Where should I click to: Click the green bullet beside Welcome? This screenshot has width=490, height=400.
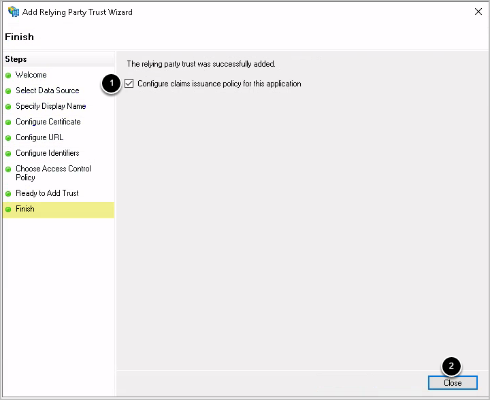(8, 76)
